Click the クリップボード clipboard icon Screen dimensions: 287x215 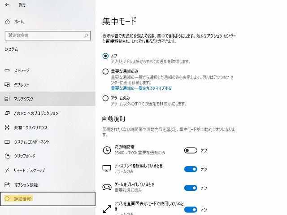click(7, 156)
